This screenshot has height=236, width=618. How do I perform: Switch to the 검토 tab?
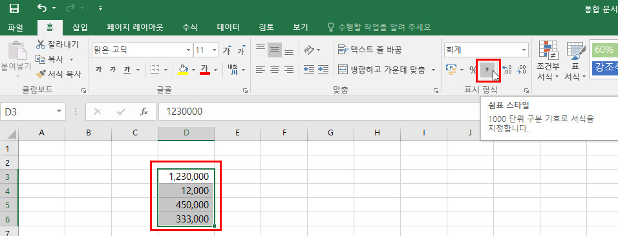pyautogui.click(x=266, y=27)
